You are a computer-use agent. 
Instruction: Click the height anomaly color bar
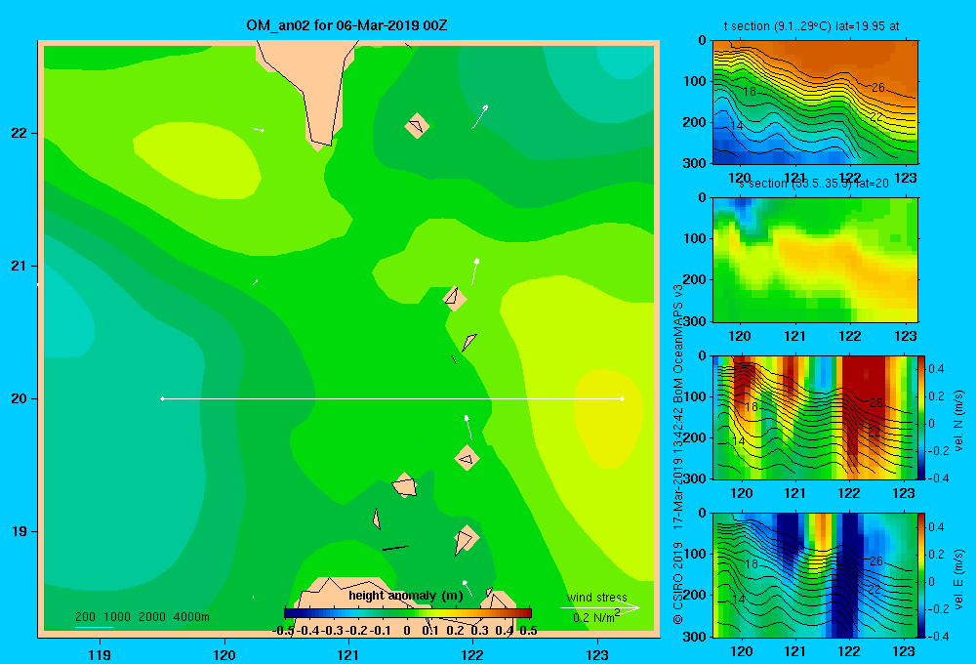click(408, 613)
